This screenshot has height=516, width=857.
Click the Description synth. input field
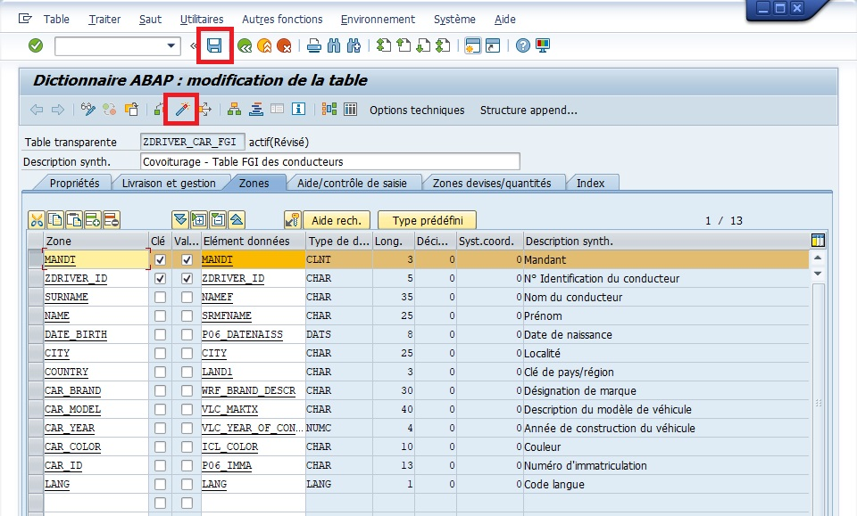point(329,161)
